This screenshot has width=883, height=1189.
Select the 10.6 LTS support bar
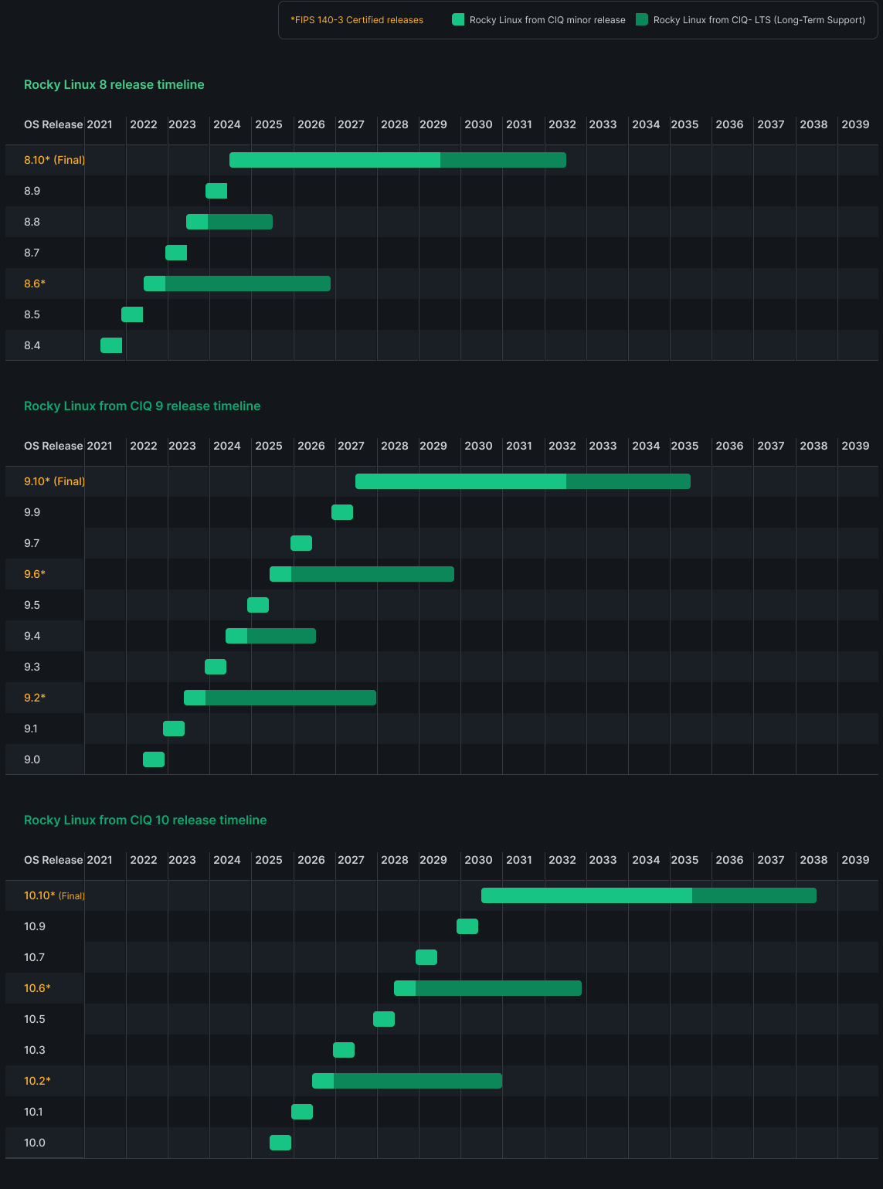487,988
